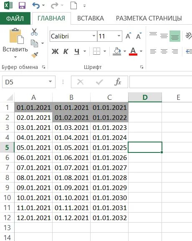The image size is (192, 241).
Task: Align text to middle of cell
Action: pyautogui.click(x=164, y=36)
